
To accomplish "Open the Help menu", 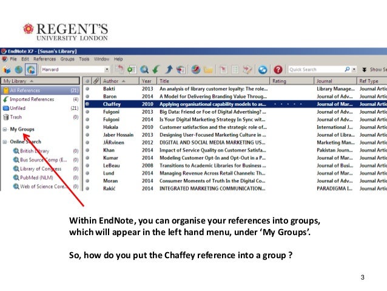I will [118, 59].
